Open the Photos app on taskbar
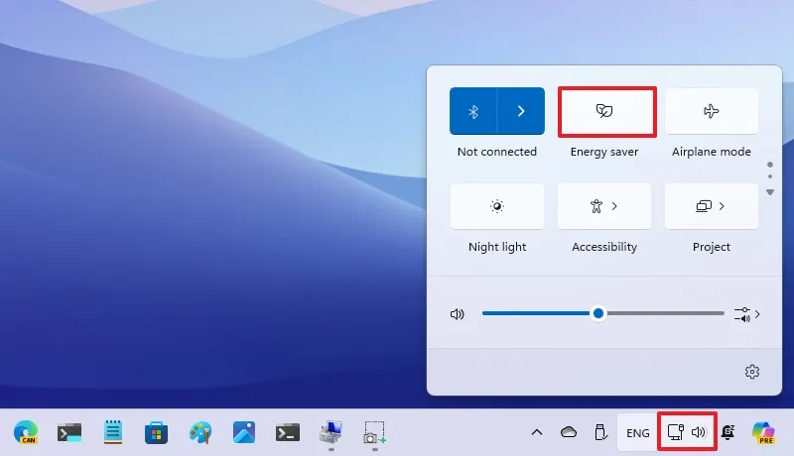794x456 pixels. 244,432
